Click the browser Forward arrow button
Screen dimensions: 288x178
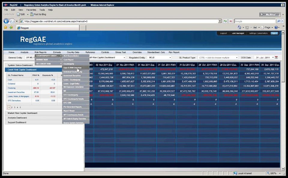[12, 21]
